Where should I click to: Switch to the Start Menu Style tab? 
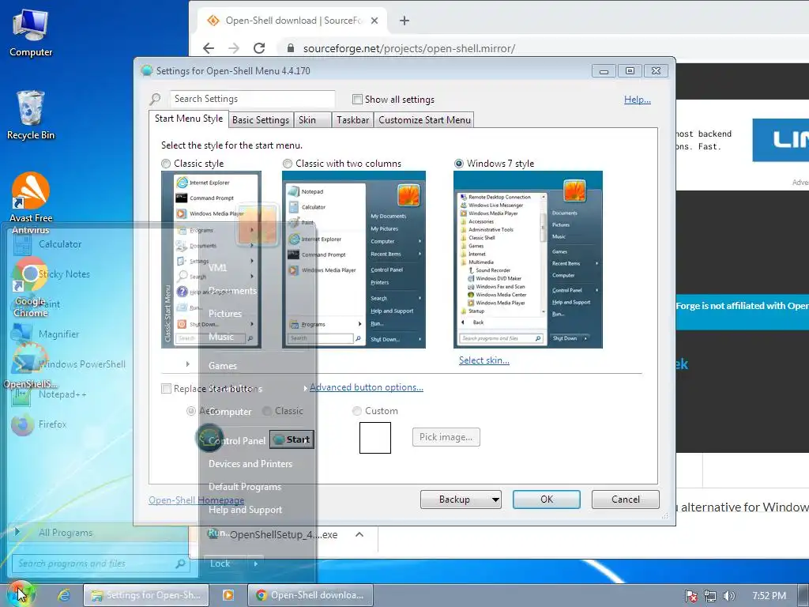click(189, 119)
